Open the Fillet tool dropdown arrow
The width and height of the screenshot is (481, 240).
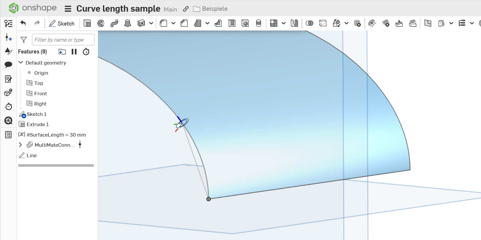173,23
